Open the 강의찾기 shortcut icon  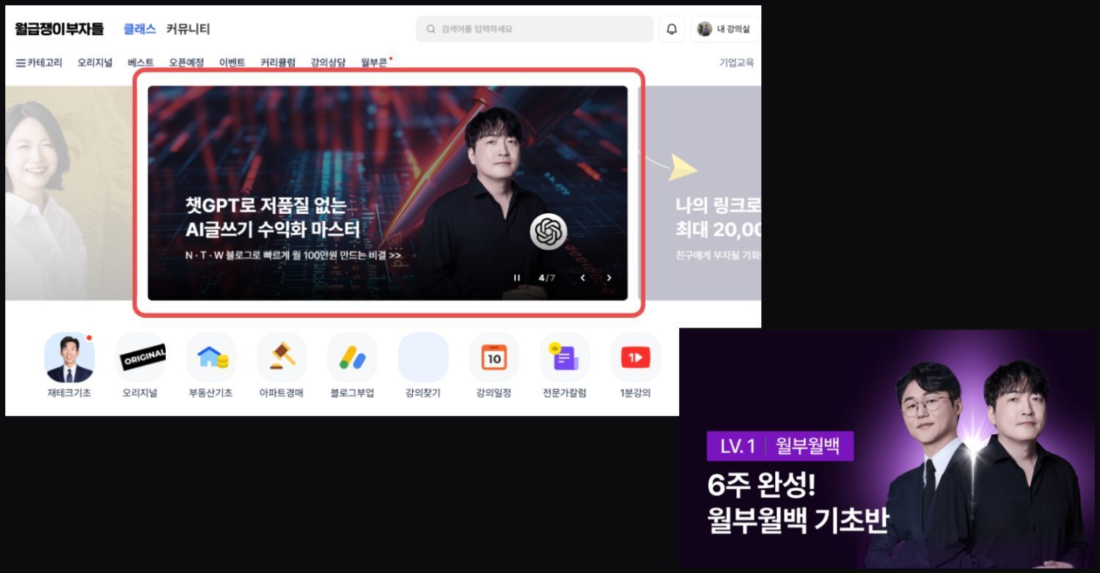tap(423, 358)
